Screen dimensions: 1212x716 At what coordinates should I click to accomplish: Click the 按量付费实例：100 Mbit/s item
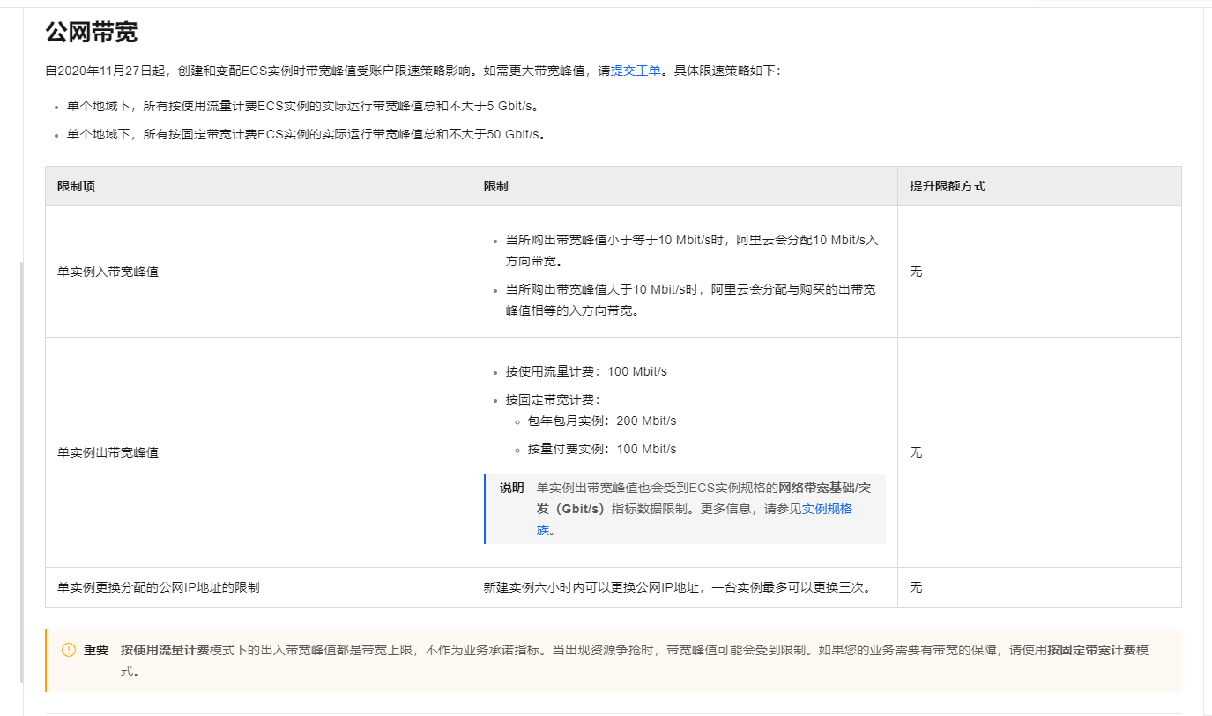(x=602, y=450)
